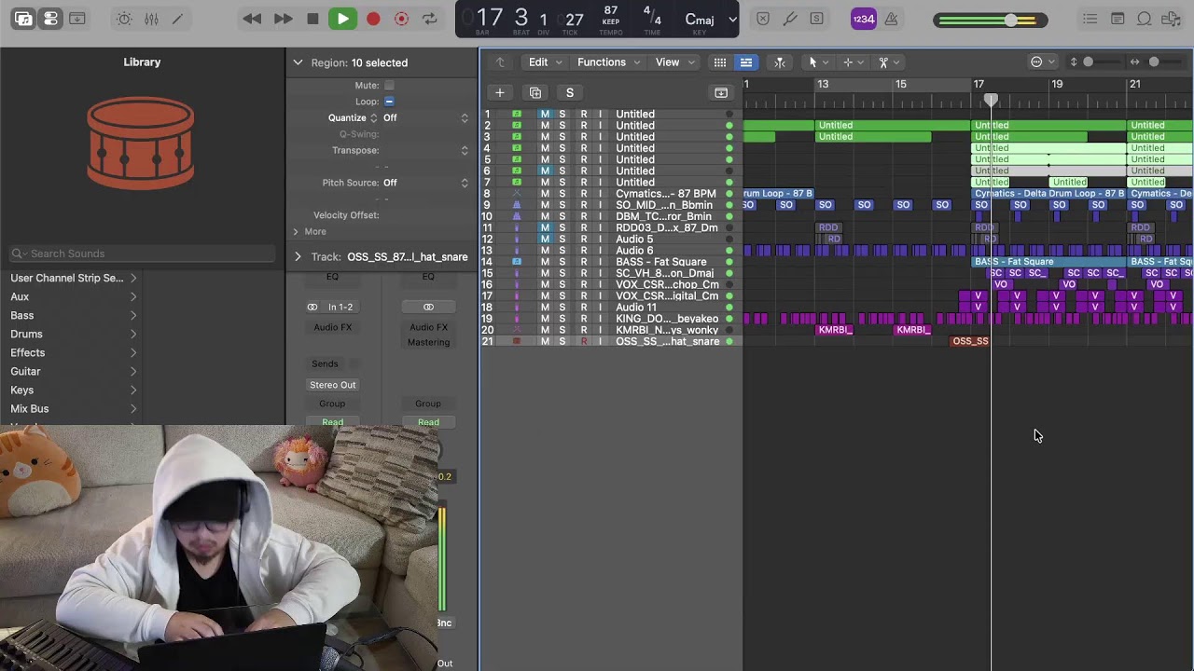Open the Note Pads panel
The height and width of the screenshot is (671, 1194).
pos(1118,19)
